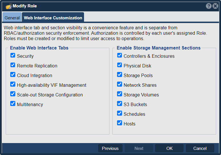Image resolution: width=221 pixels, height=155 pixels.
Task: Uncheck Scale-out Storage Configuration
Action: 13,94
